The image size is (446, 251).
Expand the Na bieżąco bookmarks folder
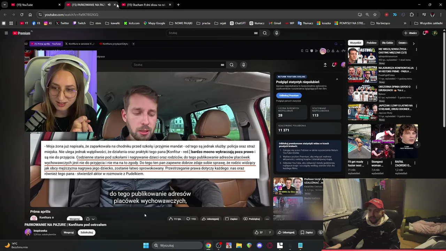pyautogui.click(x=380, y=23)
